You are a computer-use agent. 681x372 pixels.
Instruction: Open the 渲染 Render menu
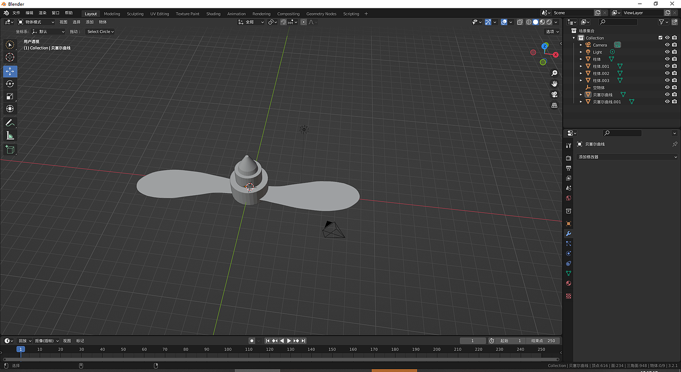[x=43, y=13]
